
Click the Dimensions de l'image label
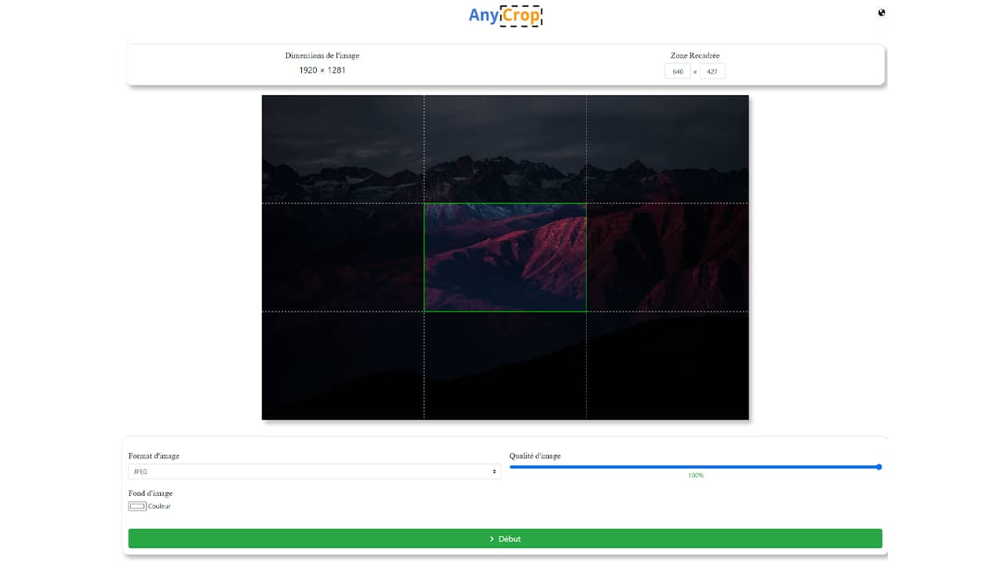(x=322, y=56)
